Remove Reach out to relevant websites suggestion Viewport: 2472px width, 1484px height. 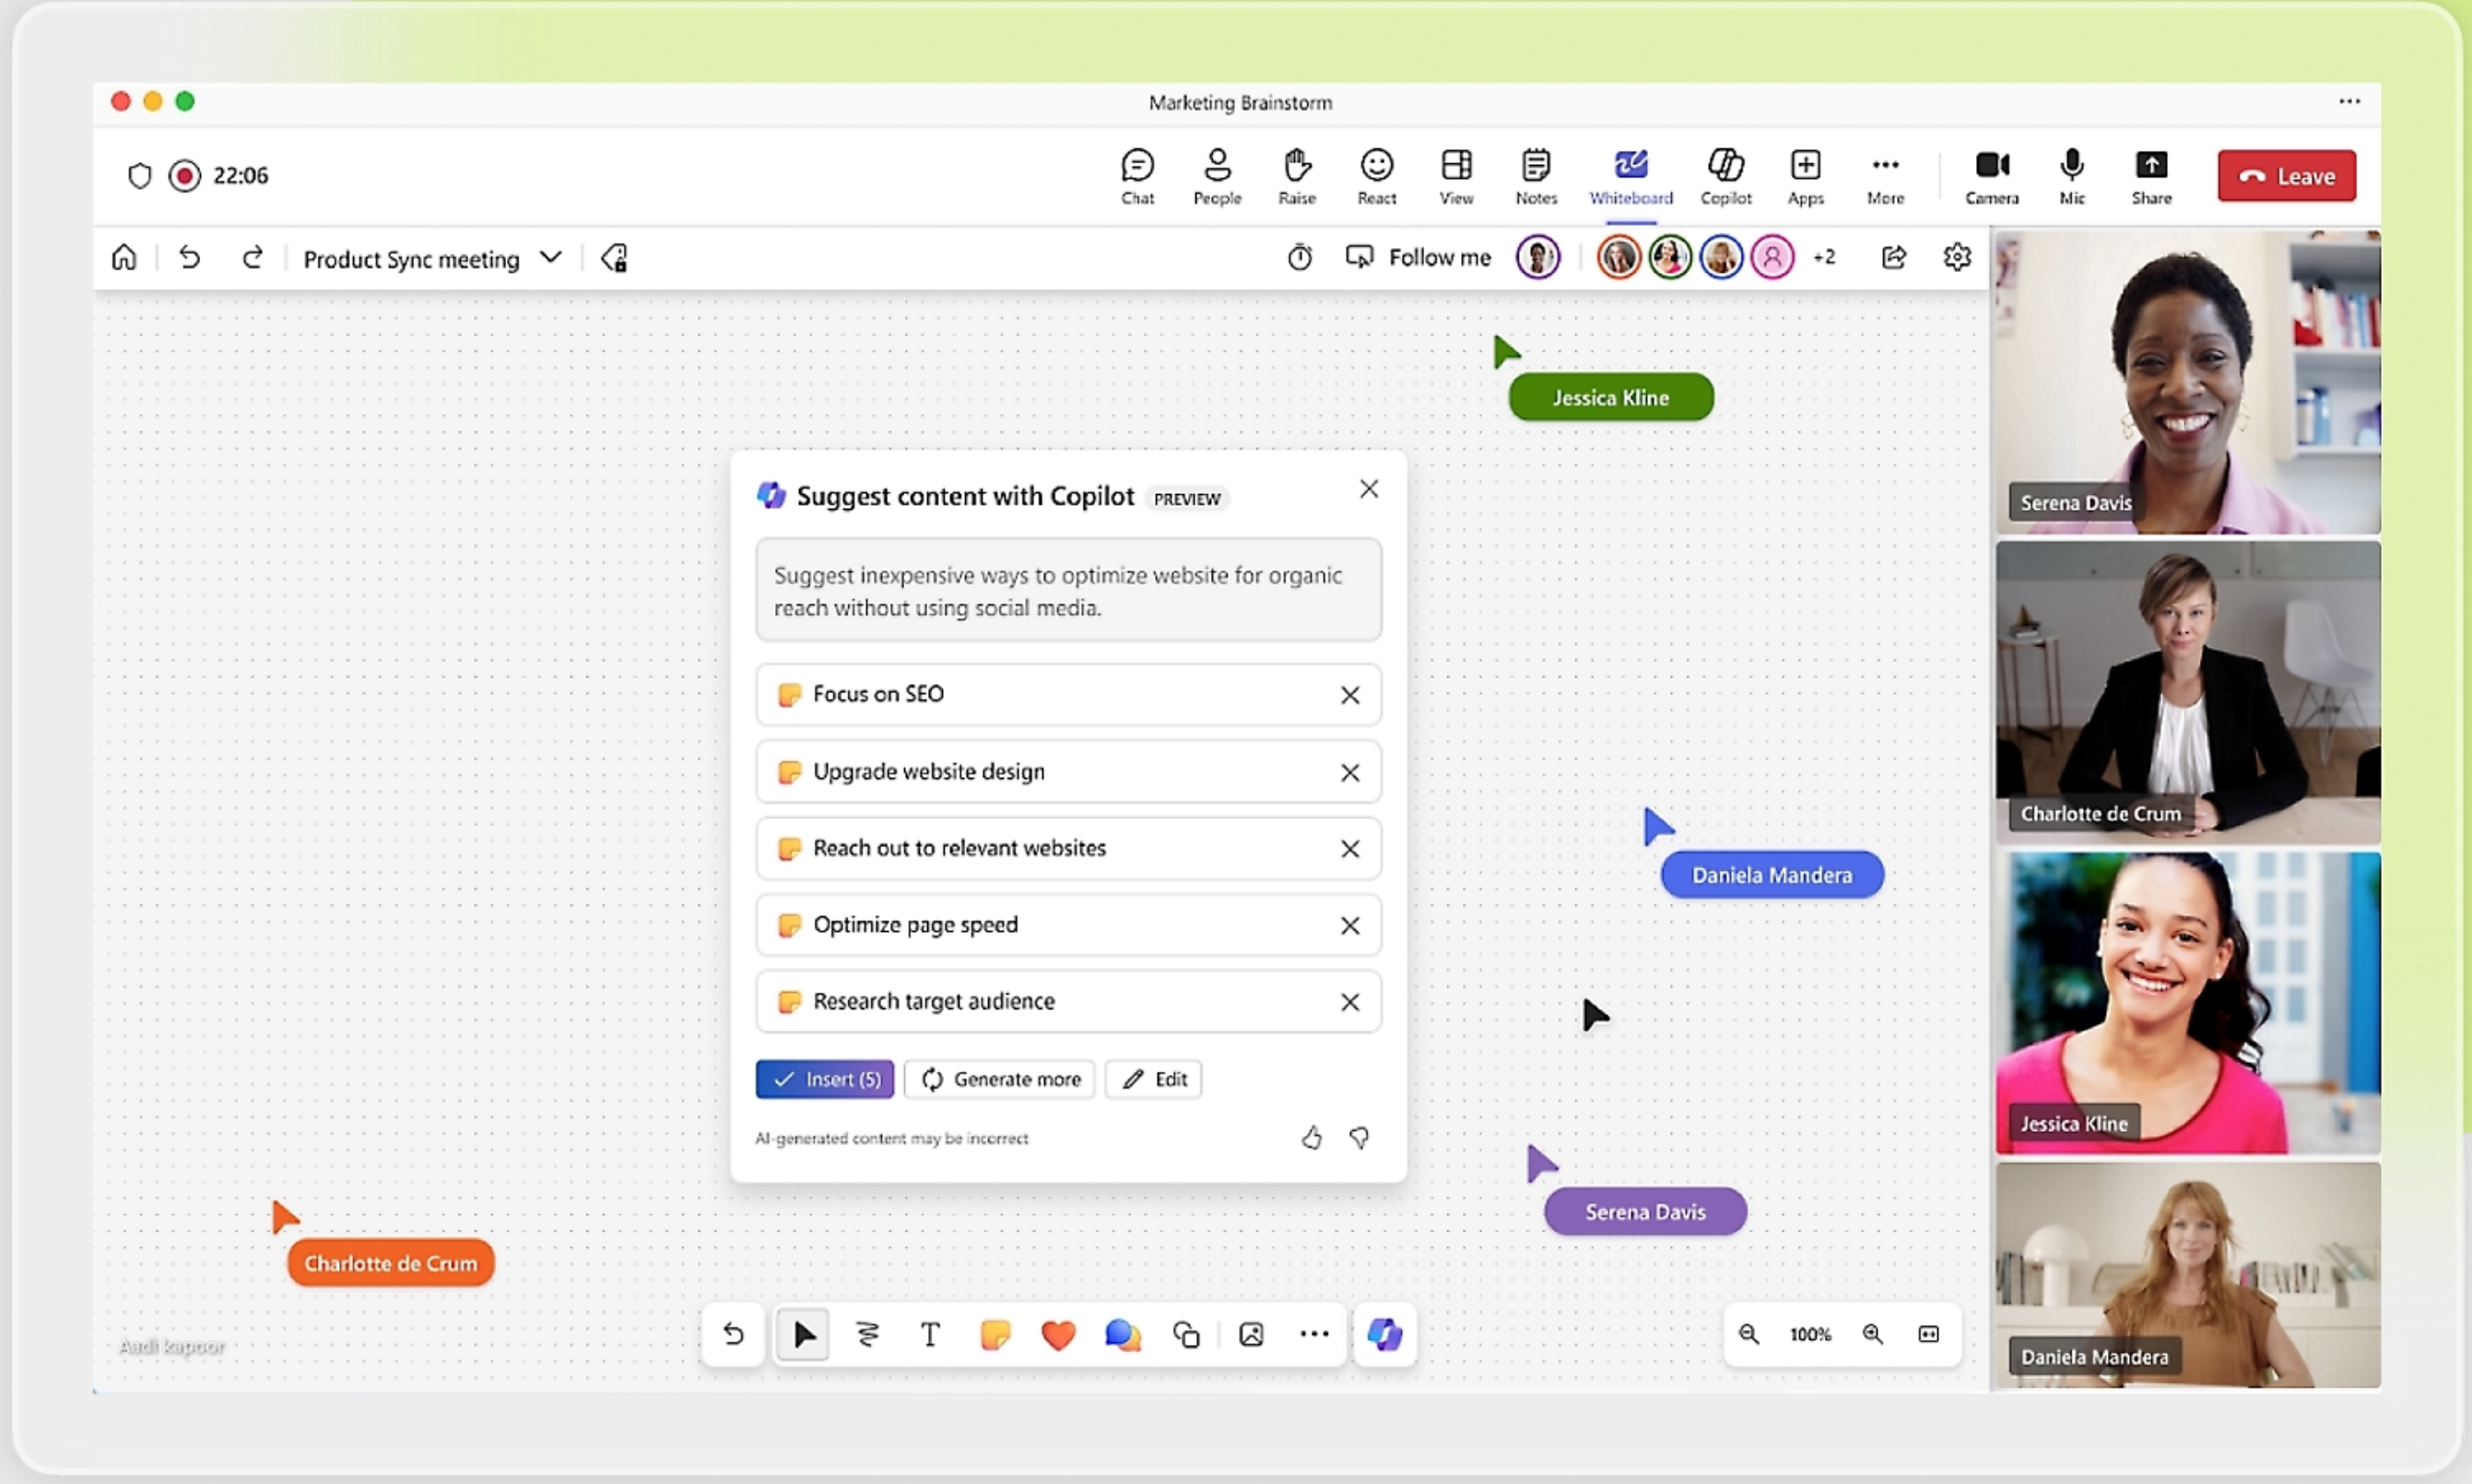click(1350, 849)
